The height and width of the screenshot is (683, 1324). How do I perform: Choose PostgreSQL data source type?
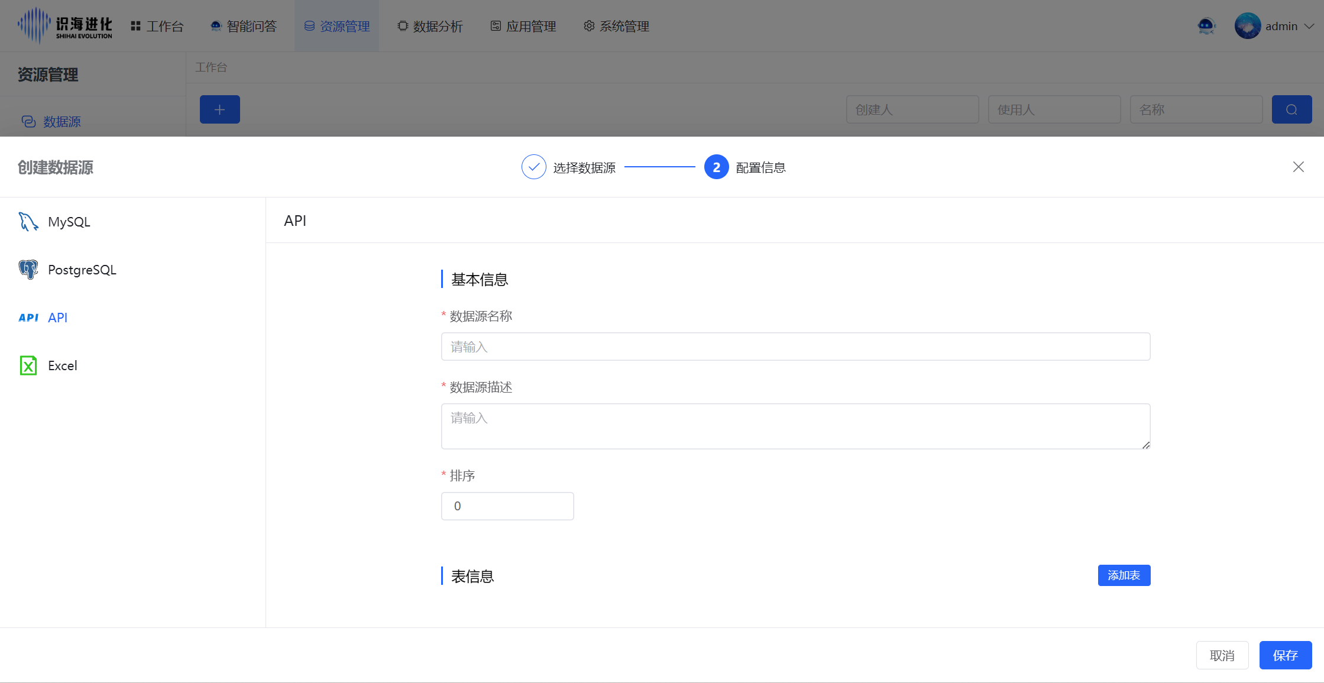(132, 270)
